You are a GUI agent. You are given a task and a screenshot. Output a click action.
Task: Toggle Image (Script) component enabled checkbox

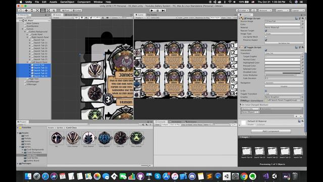point(245,18)
